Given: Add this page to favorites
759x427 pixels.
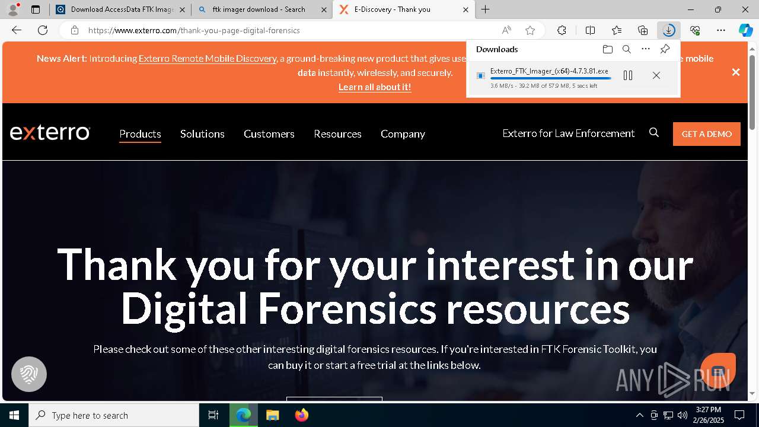Looking at the screenshot, I should pyautogui.click(x=530, y=30).
